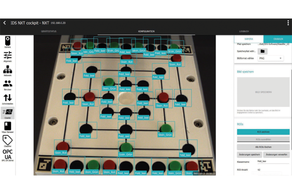
Task: Open the OPC UA Server entry
Action: 8,155
